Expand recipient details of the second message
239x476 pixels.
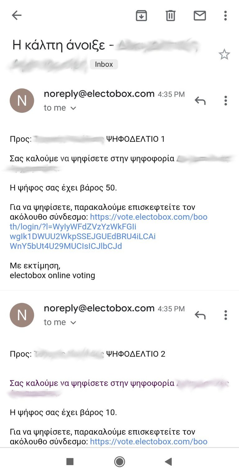[73, 323]
